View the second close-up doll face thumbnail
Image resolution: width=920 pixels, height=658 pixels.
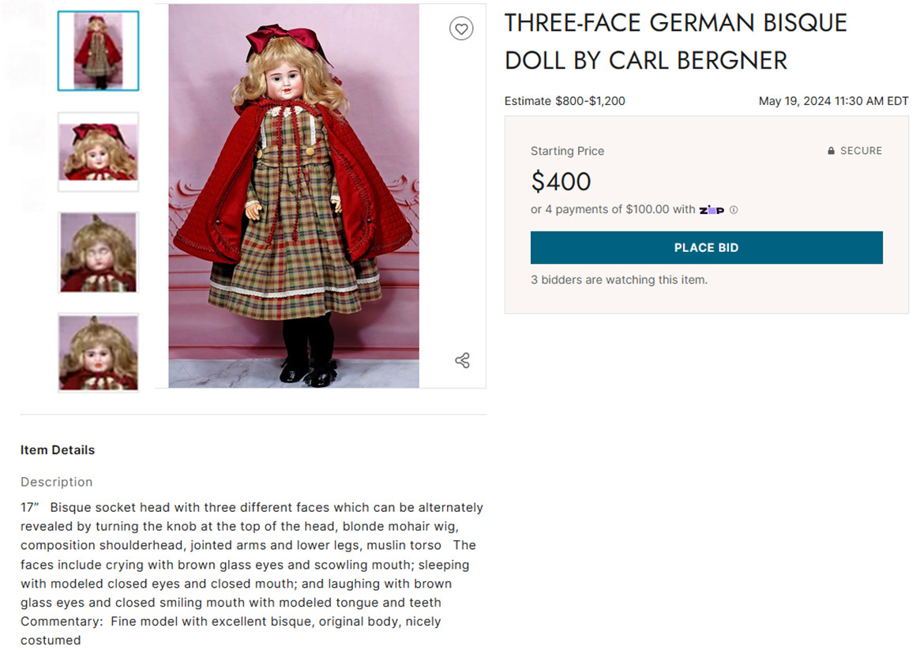pos(98,152)
